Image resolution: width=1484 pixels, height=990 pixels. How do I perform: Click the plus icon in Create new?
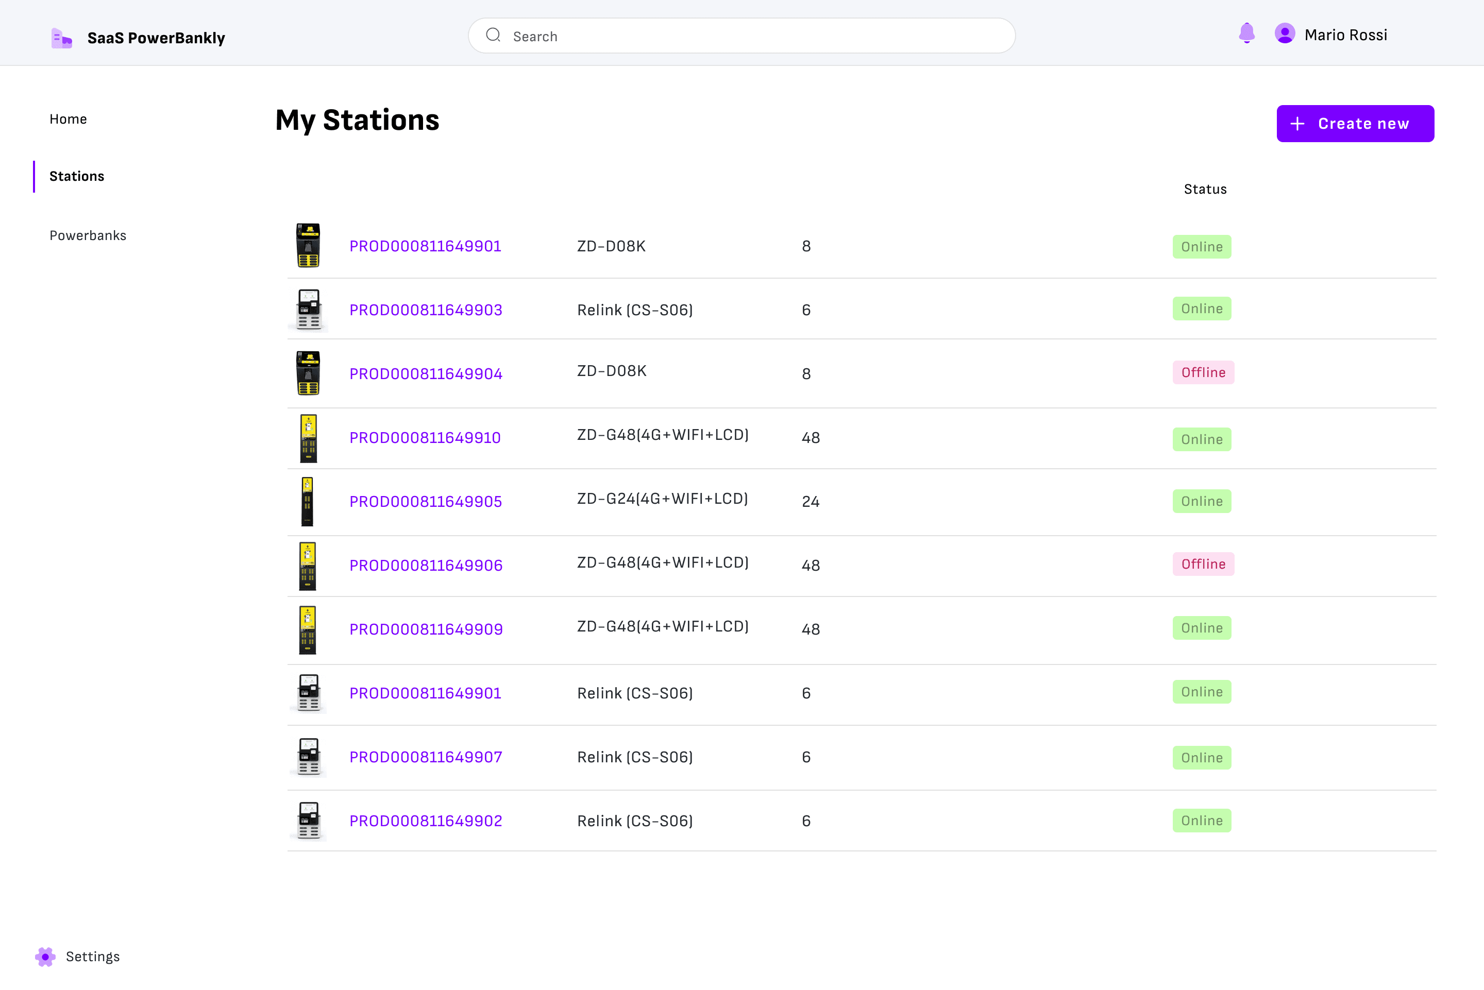pos(1297,124)
